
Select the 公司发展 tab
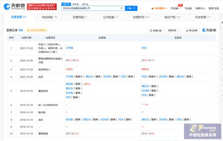tap(111, 17)
